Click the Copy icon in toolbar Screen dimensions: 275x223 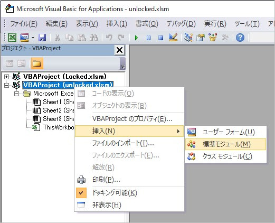point(70,38)
